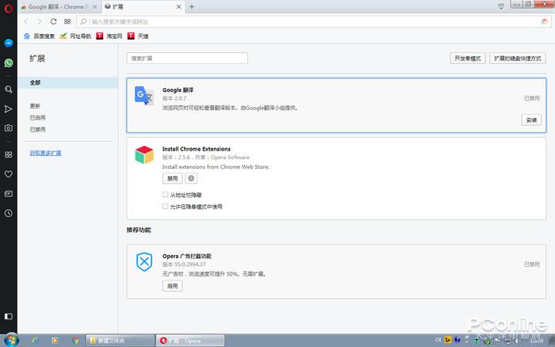Open the 新建文件夹 taskbar window

pos(120,341)
